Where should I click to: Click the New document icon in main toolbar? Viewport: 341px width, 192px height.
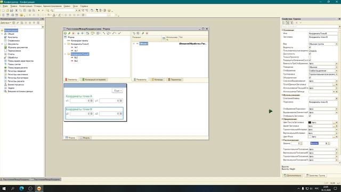point(3,11)
